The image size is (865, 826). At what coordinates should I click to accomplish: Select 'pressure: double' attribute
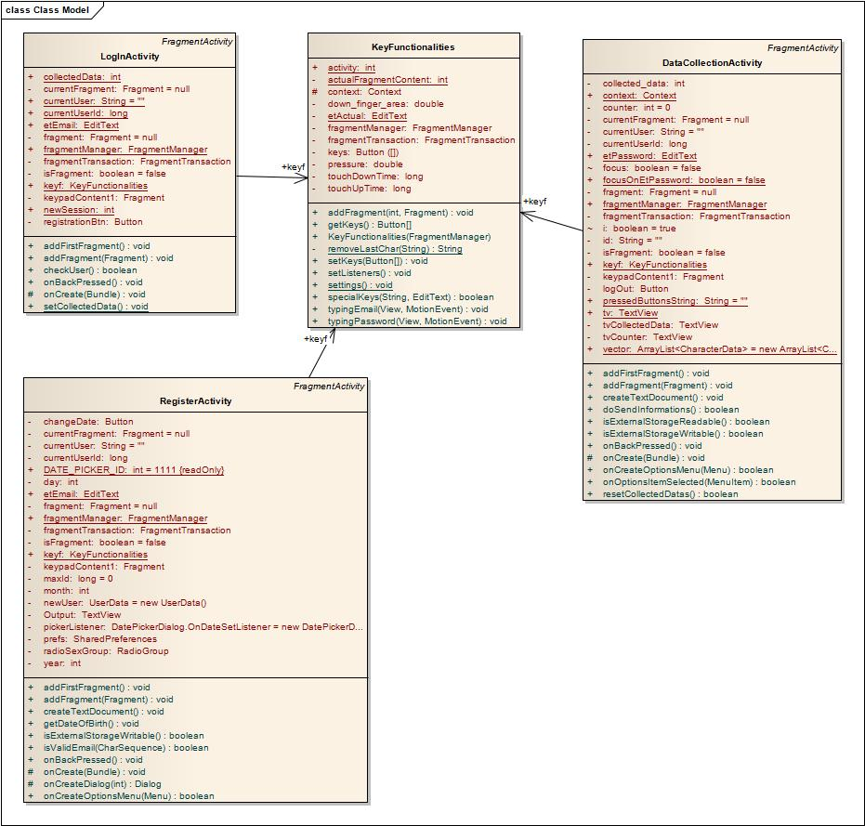pos(365,165)
